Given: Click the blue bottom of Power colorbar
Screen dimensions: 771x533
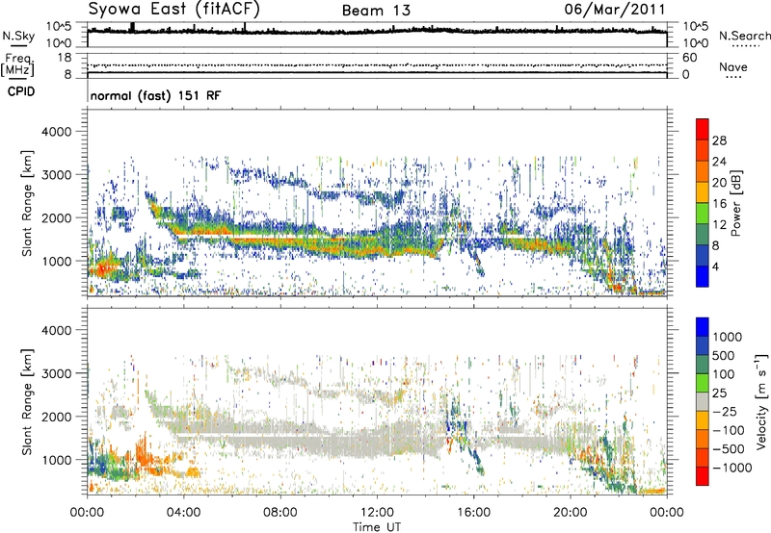Looking at the screenshot, I should 703,276.
